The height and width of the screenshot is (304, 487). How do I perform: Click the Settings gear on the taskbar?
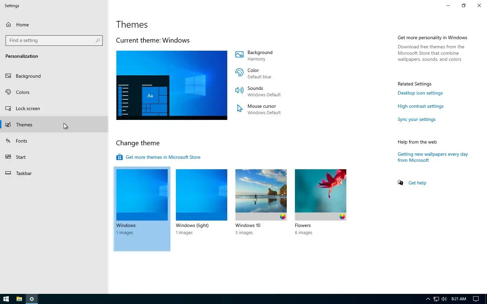pyautogui.click(x=32, y=299)
